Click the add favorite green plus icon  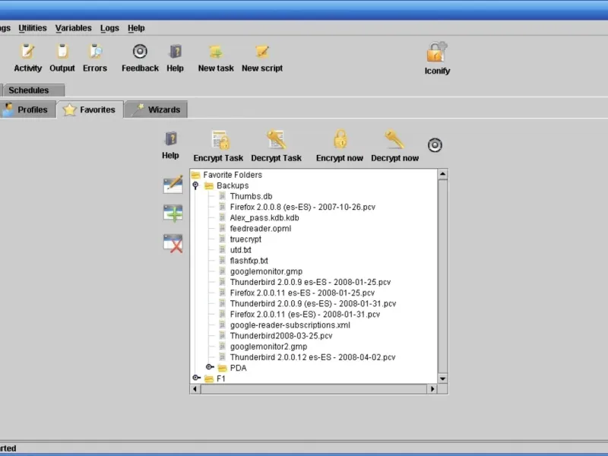point(173,214)
